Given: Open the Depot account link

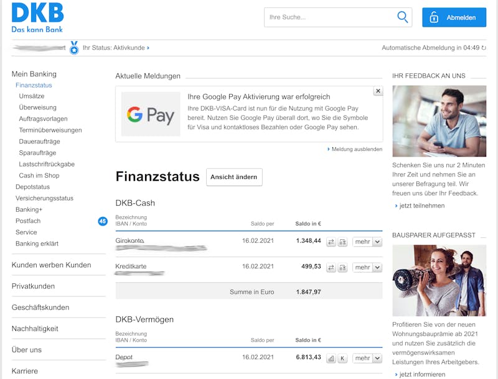Looking at the screenshot, I should 124,357.
